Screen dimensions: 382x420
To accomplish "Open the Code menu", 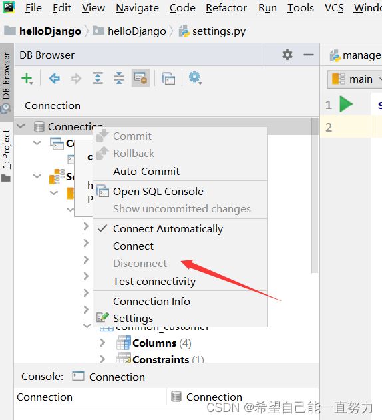I will point(182,7).
